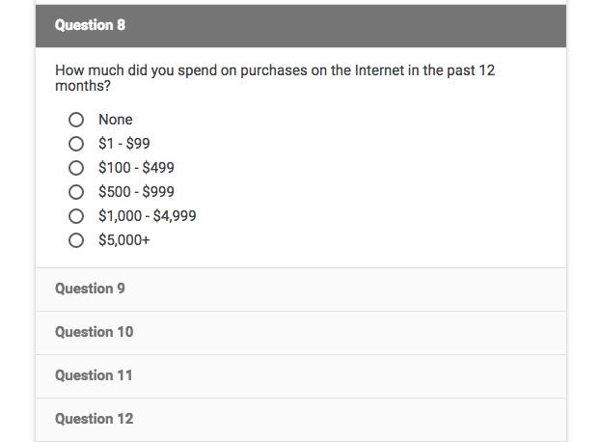The width and height of the screenshot is (599, 442).
Task: Choose the $5,000+ radio button
Action: (76, 240)
